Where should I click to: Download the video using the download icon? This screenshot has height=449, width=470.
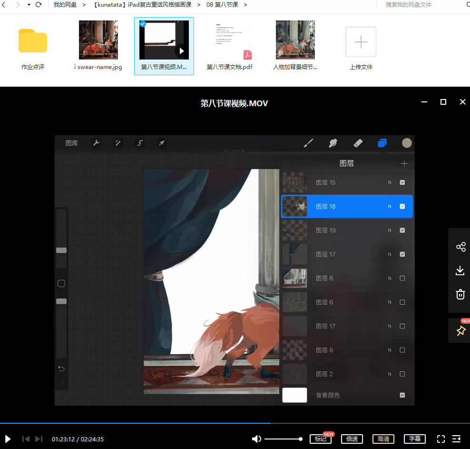(460, 270)
